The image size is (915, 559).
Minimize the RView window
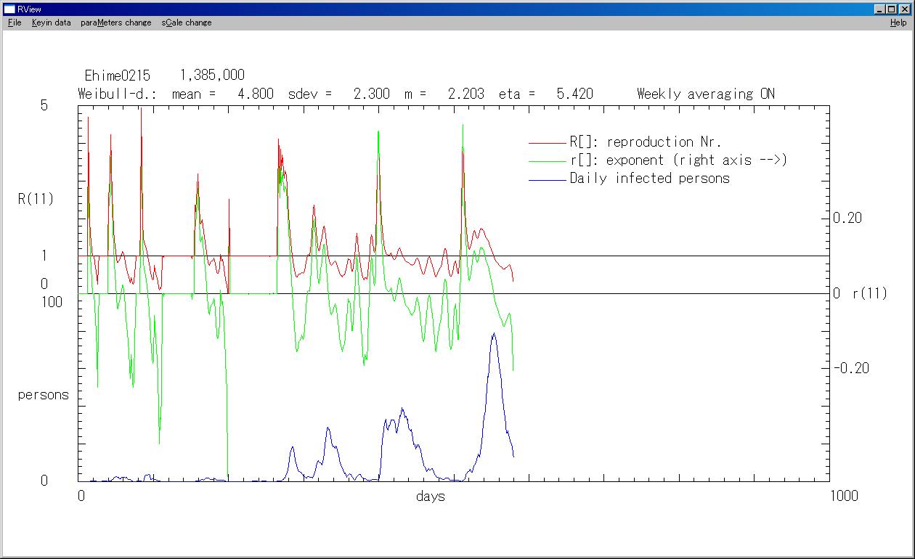point(880,9)
